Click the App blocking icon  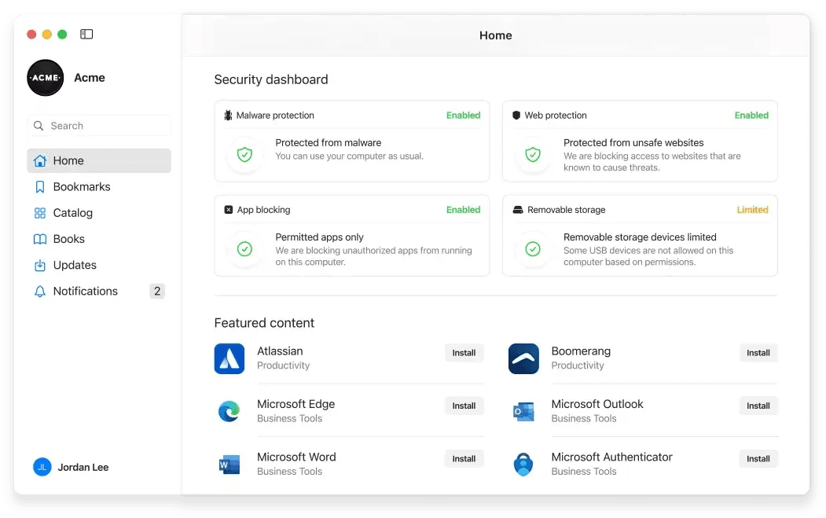[229, 210]
